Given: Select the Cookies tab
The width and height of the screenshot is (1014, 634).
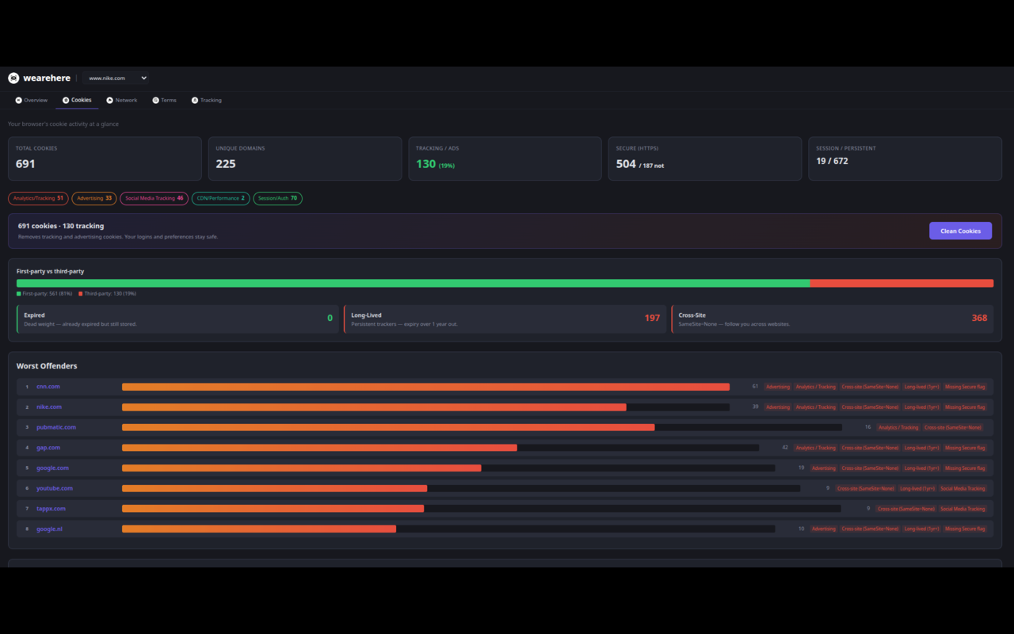Looking at the screenshot, I should 77,101.
